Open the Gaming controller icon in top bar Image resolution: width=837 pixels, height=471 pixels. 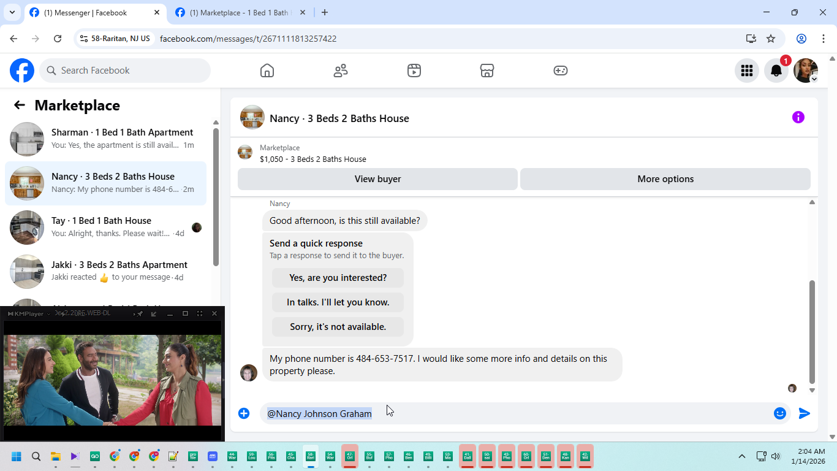561,71
